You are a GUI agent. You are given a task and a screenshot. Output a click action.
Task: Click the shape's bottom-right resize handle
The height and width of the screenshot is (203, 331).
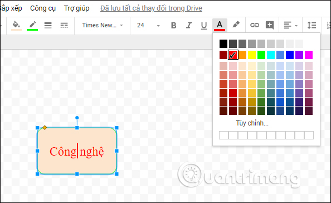116,174
